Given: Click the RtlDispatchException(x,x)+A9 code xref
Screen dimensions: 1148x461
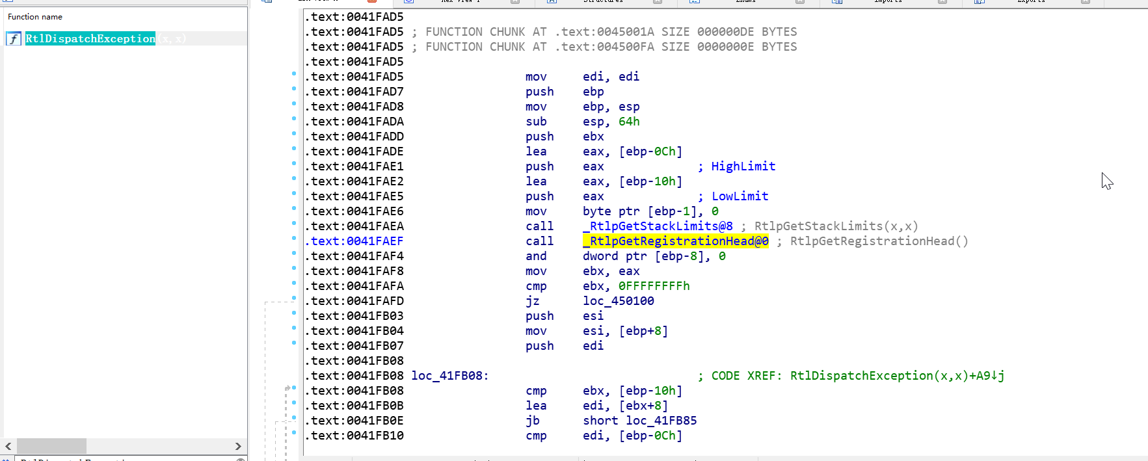Looking at the screenshot, I should (897, 376).
